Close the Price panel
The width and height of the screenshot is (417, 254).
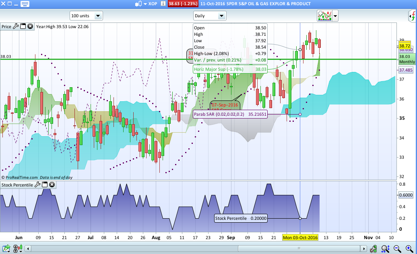click(30, 26)
